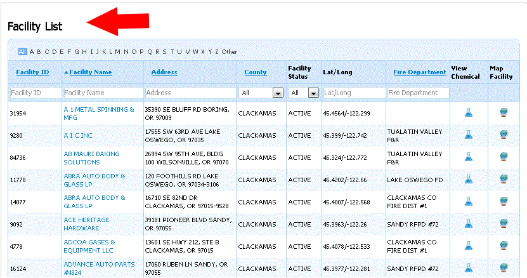Focus the Address filter field
527x278 pixels.
click(190, 93)
